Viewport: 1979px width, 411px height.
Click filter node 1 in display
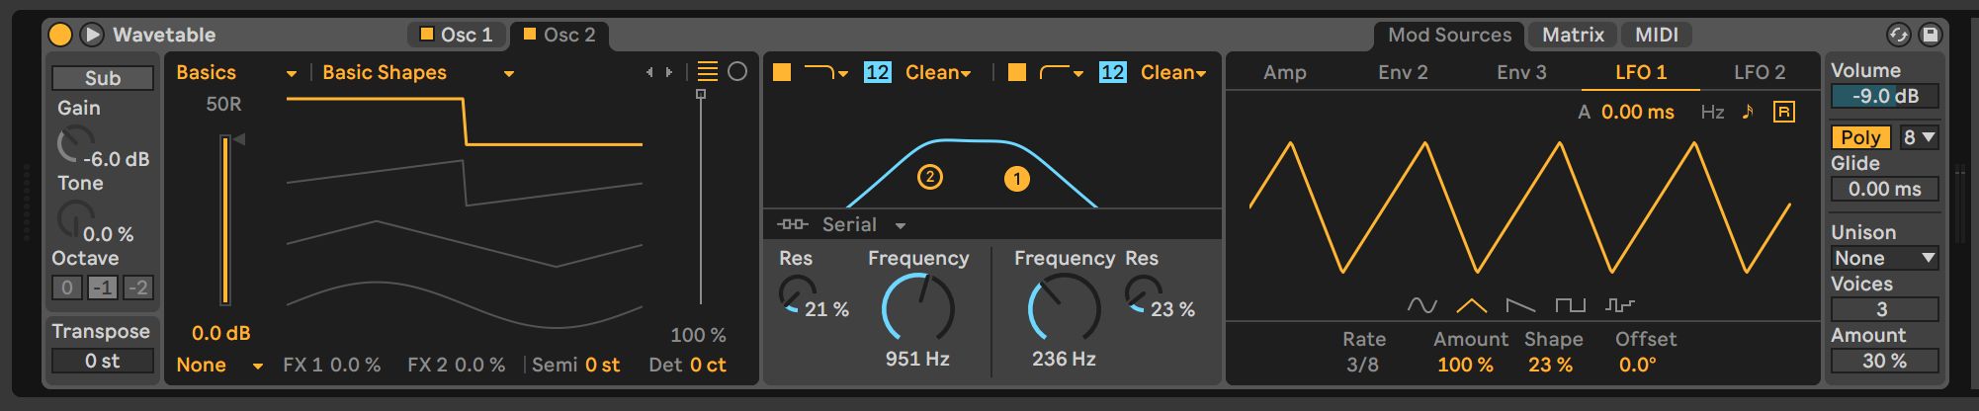coord(1016,179)
